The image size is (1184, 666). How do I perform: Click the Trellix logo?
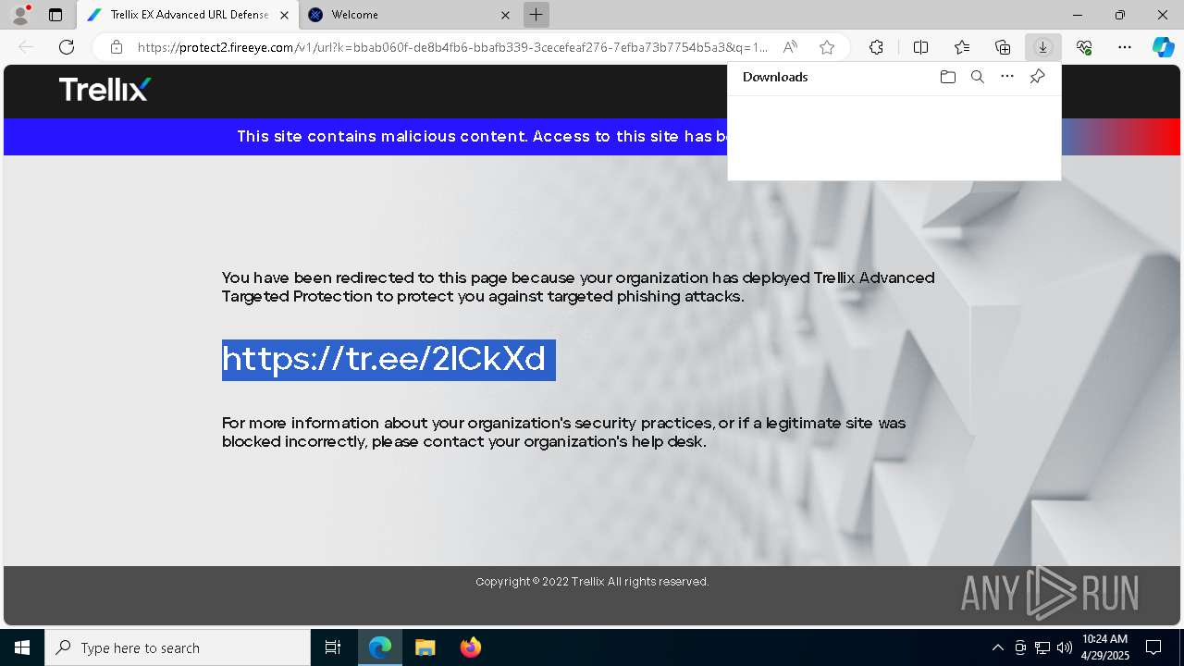[105, 90]
